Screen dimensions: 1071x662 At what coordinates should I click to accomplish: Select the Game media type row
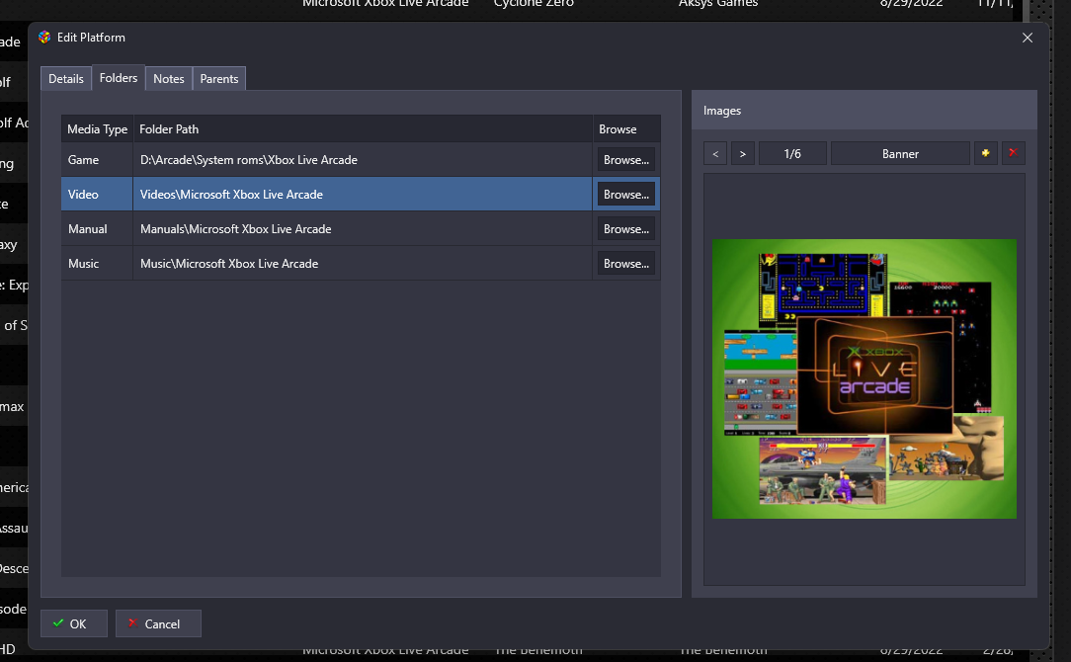pyautogui.click(x=361, y=160)
